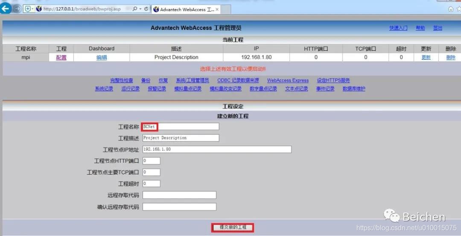Open 配置 link for mpi project

point(61,58)
